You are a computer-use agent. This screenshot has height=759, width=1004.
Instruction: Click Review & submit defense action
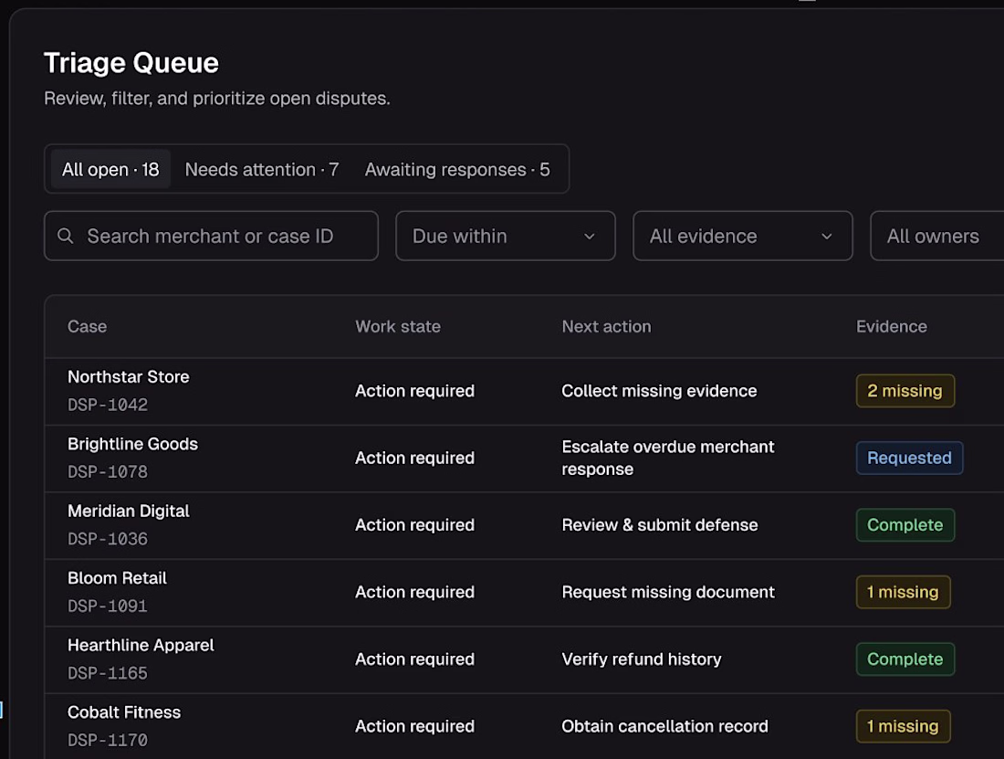pos(660,525)
